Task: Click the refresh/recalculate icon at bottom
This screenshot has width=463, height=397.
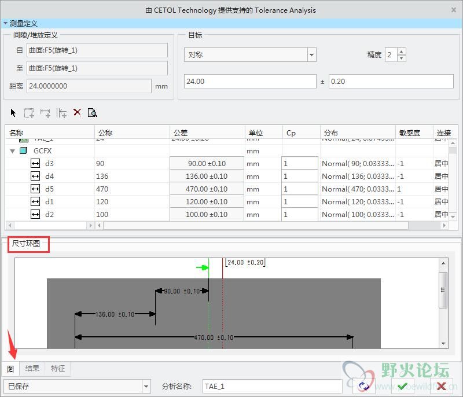Action: 364,386
